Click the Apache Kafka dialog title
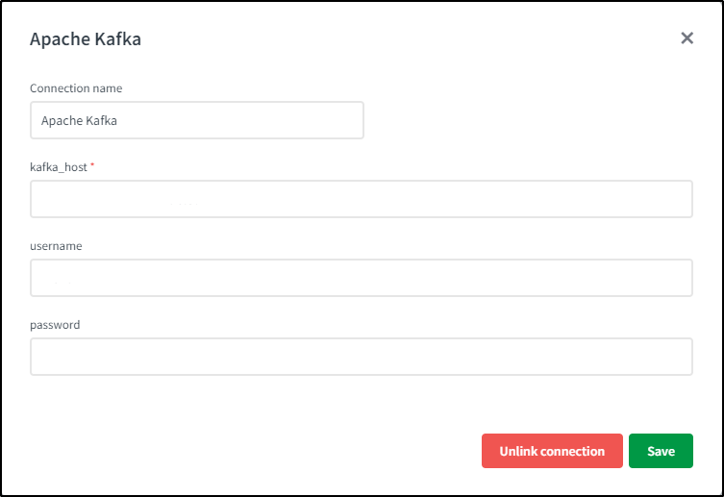 pyautogui.click(x=86, y=39)
